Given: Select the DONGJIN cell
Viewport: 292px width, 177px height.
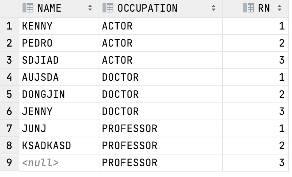Looking at the screenshot, I should point(59,94).
